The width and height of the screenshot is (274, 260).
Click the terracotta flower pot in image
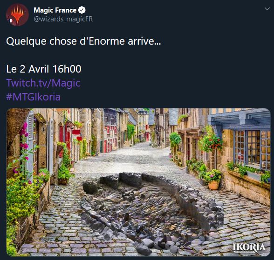pos(213,185)
